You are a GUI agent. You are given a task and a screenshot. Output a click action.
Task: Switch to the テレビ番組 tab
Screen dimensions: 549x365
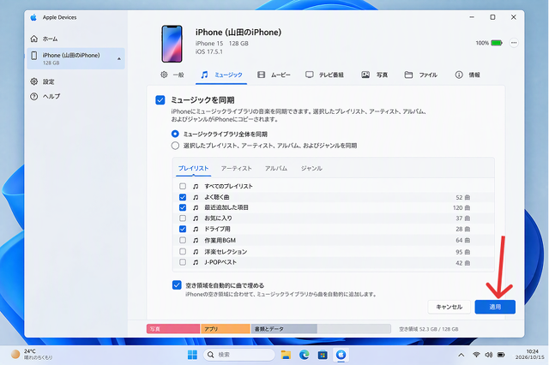pyautogui.click(x=324, y=75)
